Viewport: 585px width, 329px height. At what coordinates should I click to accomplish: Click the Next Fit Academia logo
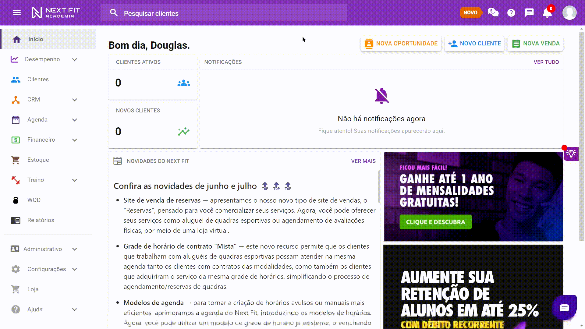[x=56, y=13]
